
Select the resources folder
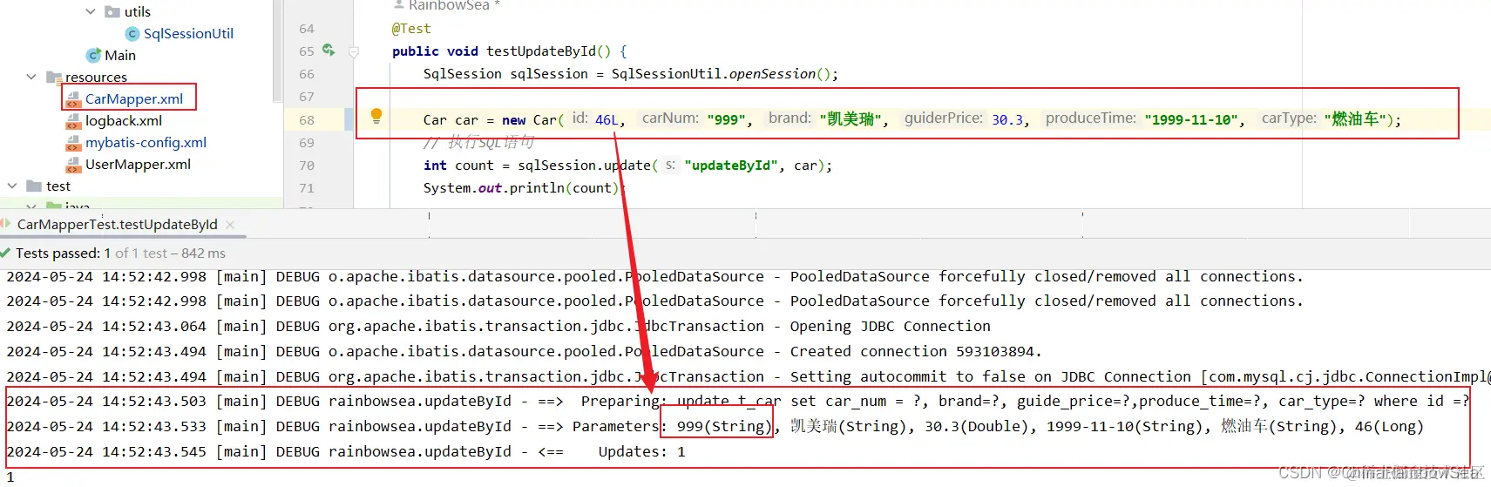coord(96,77)
